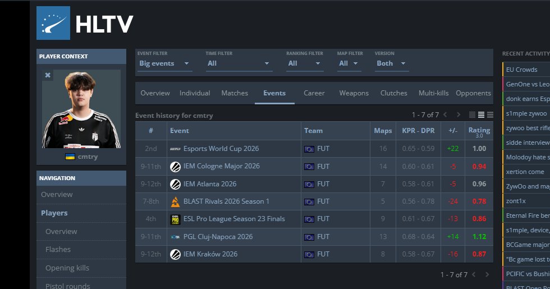This screenshot has width=550, height=289.
Task: Open the EU Crowds recent activity thread
Action: pyautogui.click(x=521, y=70)
